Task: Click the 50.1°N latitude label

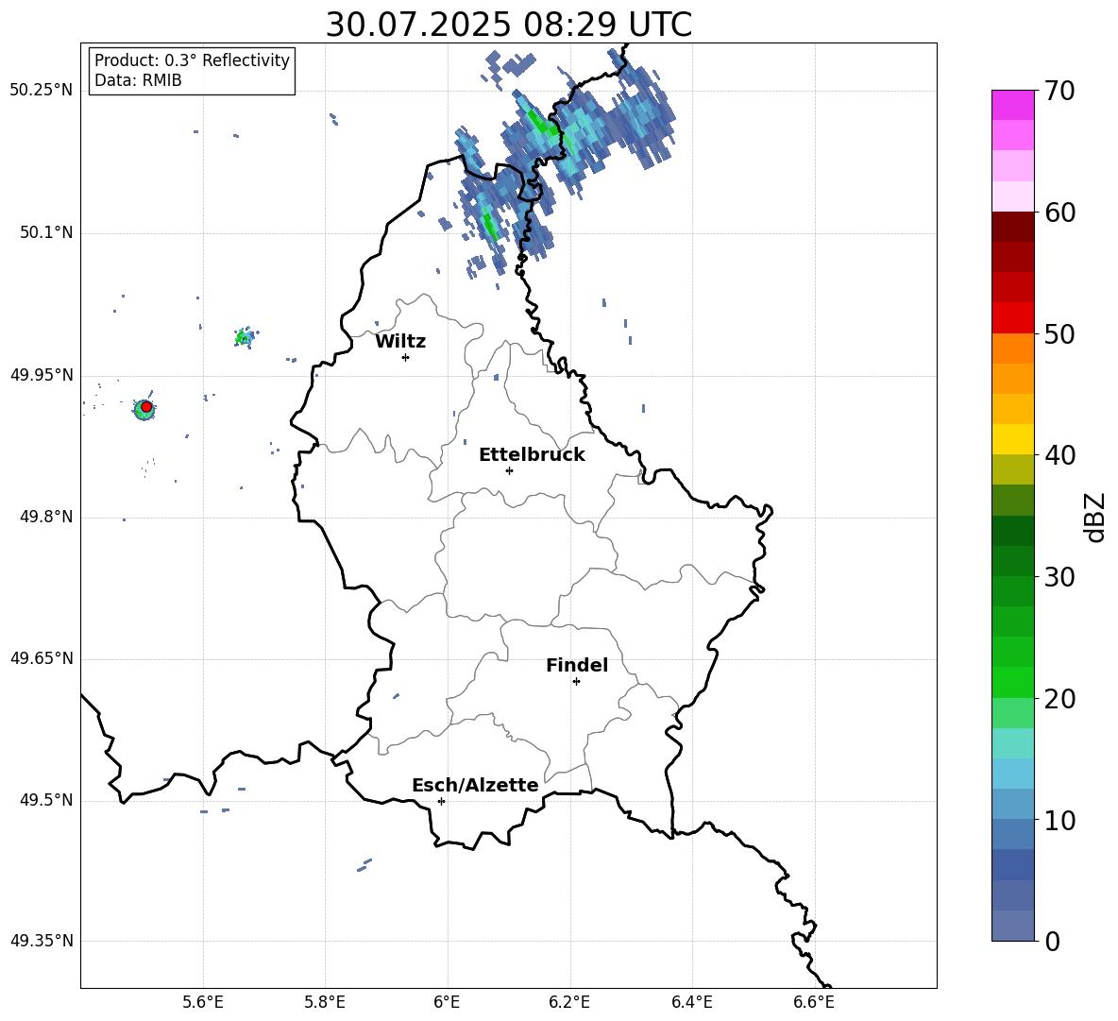Action: click(46, 232)
